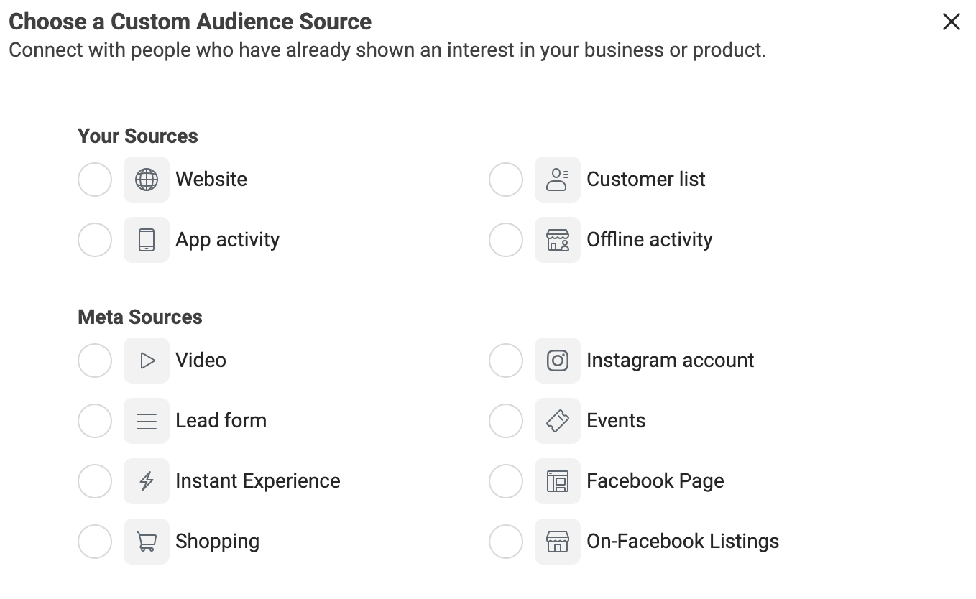Select the Customer list radio button
The width and height of the screenshot is (976, 599).
pos(505,179)
